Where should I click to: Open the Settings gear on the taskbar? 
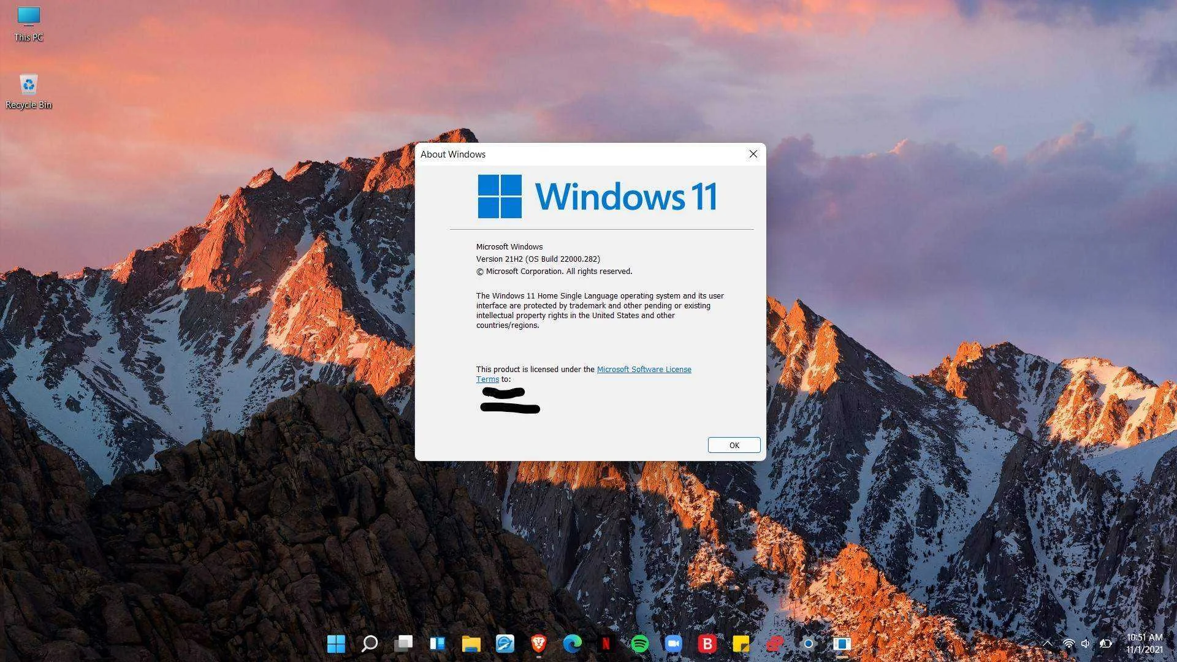(x=808, y=644)
